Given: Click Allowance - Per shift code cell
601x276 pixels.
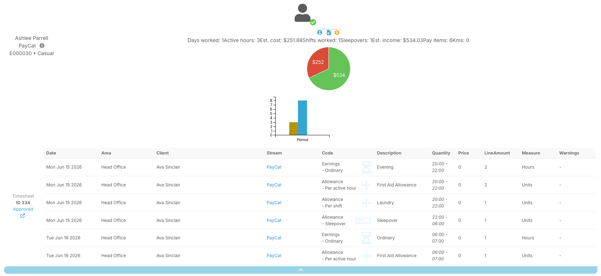Looking at the screenshot, I should pyautogui.click(x=332, y=203).
